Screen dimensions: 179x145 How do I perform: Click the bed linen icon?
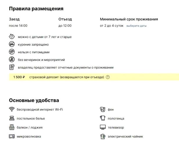(x=12, y=118)
